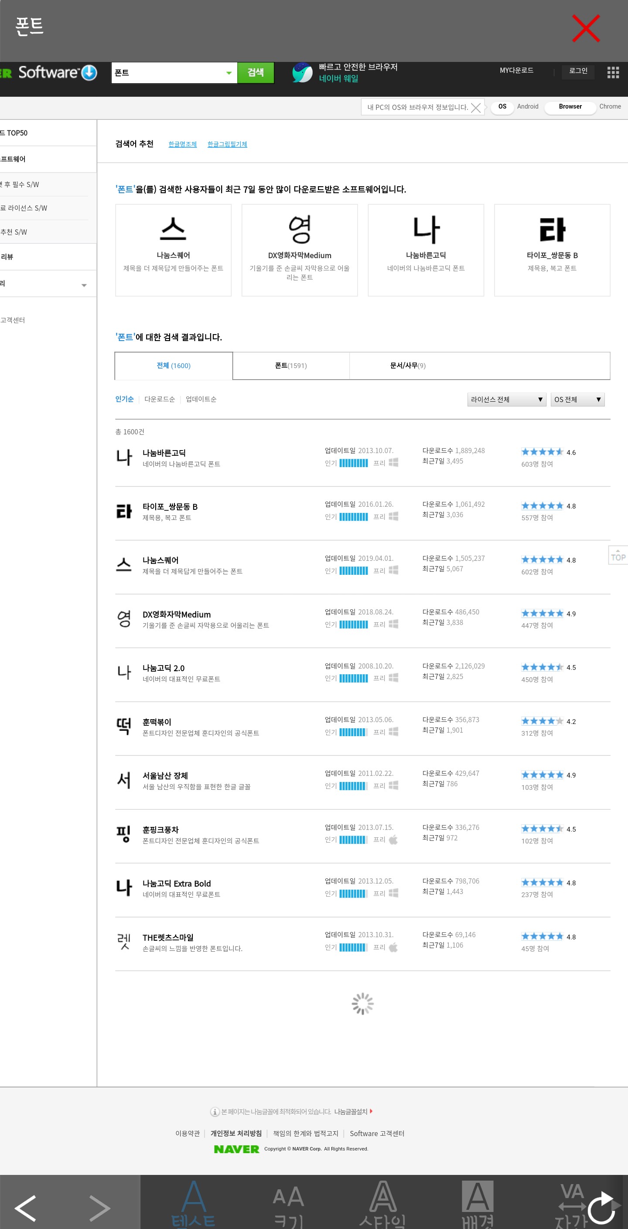Open the grid services menu icon
This screenshot has width=628, height=1229.
coord(613,72)
